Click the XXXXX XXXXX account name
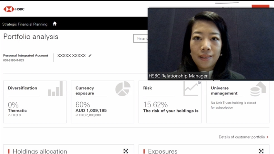Viewport: 274px width, 154px height. pyautogui.click(x=72, y=55)
